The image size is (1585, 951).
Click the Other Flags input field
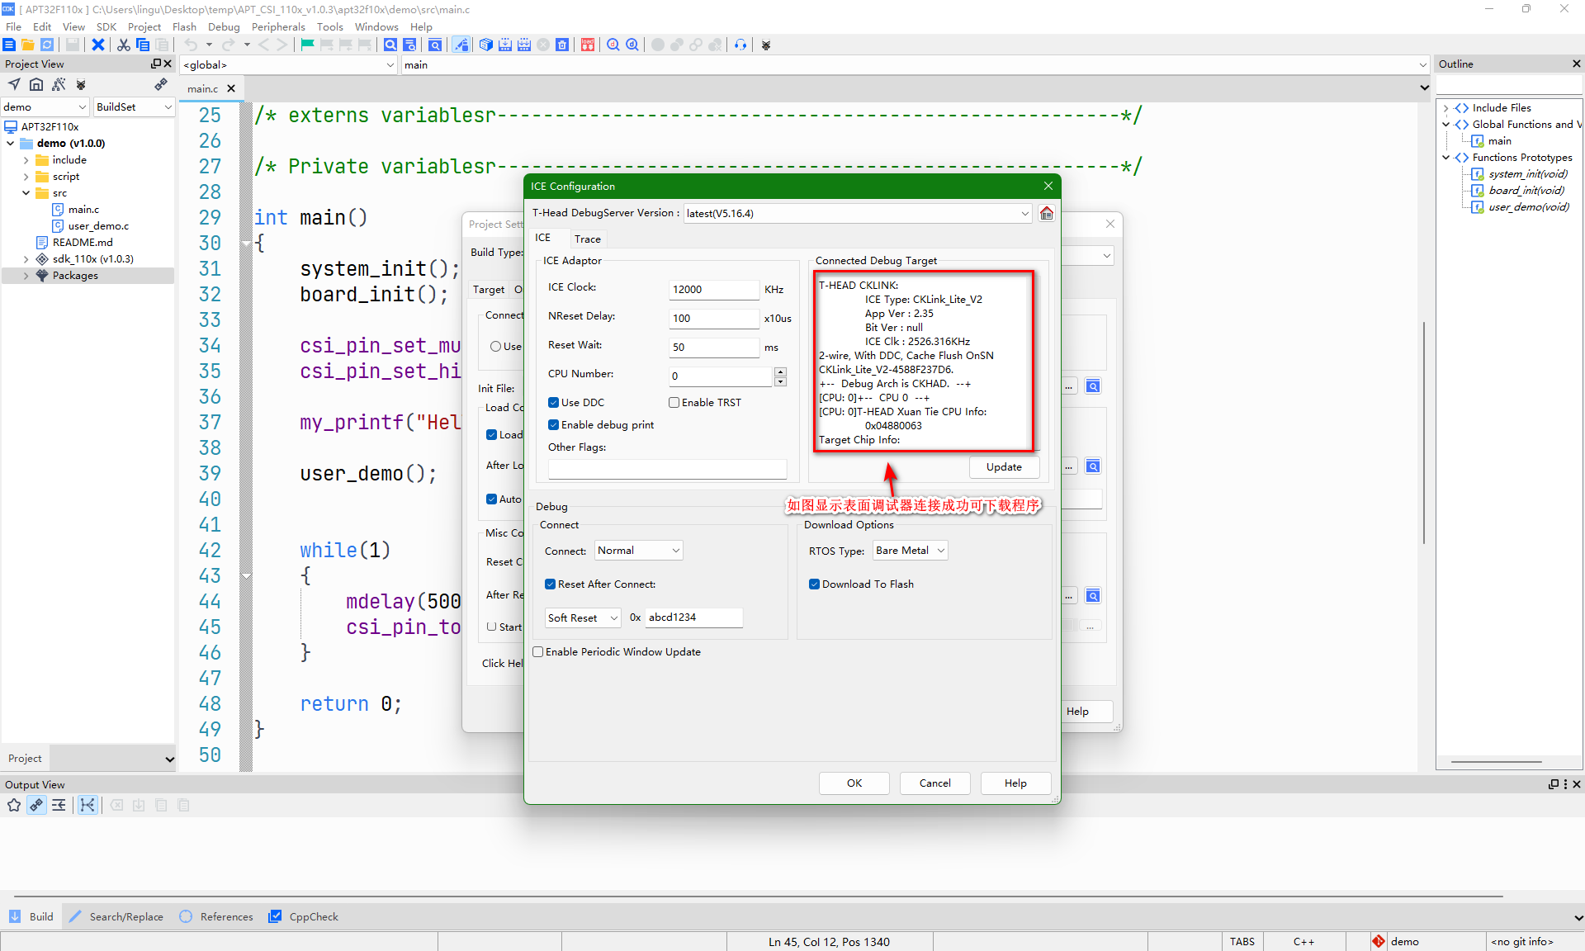click(x=667, y=469)
